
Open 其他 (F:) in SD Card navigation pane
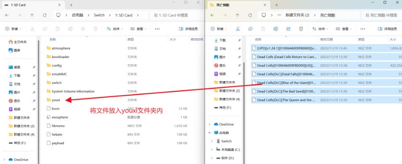18,143
